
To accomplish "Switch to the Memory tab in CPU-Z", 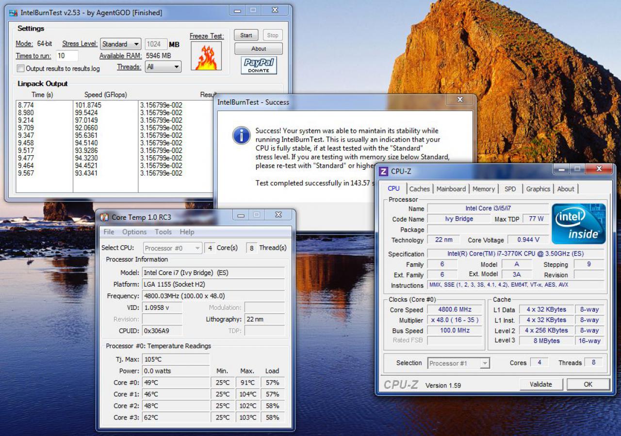I will click(x=483, y=189).
